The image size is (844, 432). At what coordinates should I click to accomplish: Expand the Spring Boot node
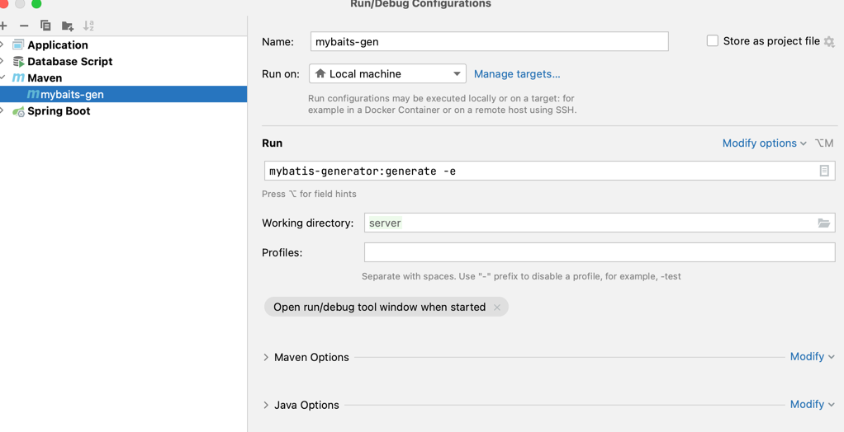click(x=2, y=111)
